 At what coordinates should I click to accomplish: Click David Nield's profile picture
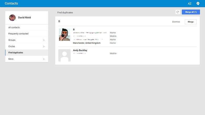coord(12,18)
